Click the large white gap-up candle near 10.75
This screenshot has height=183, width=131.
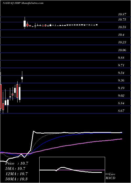click(x=25, y=24)
